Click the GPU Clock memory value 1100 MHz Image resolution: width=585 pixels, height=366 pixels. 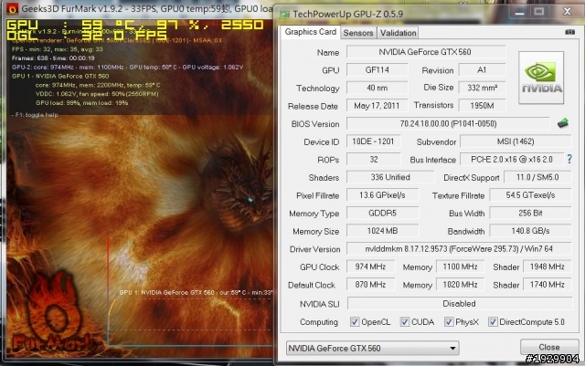460,267
